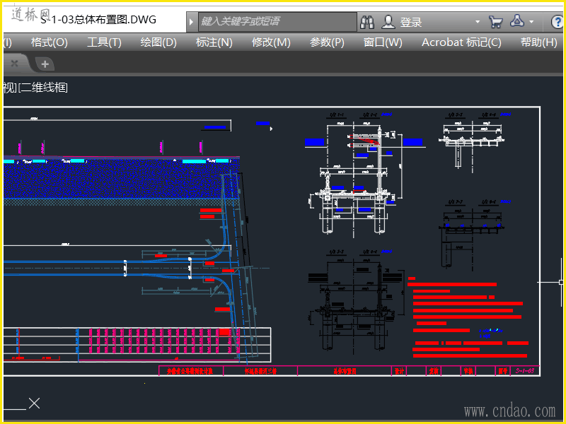
Task: Open the 参数(P) menu
Action: click(327, 42)
